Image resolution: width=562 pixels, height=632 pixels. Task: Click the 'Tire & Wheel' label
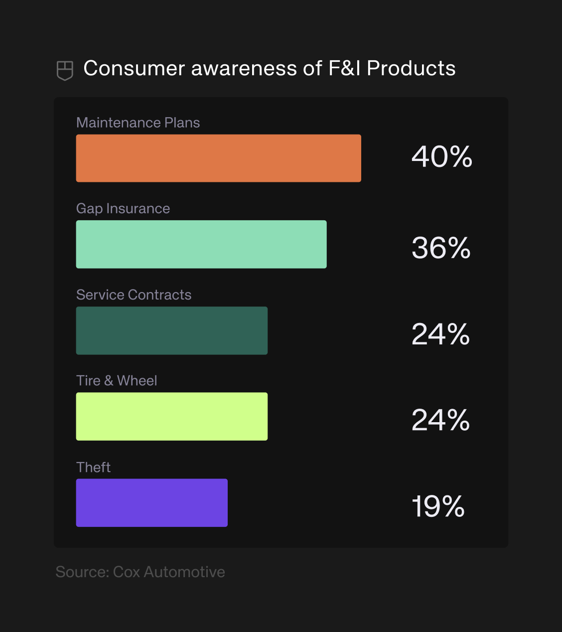tap(117, 381)
